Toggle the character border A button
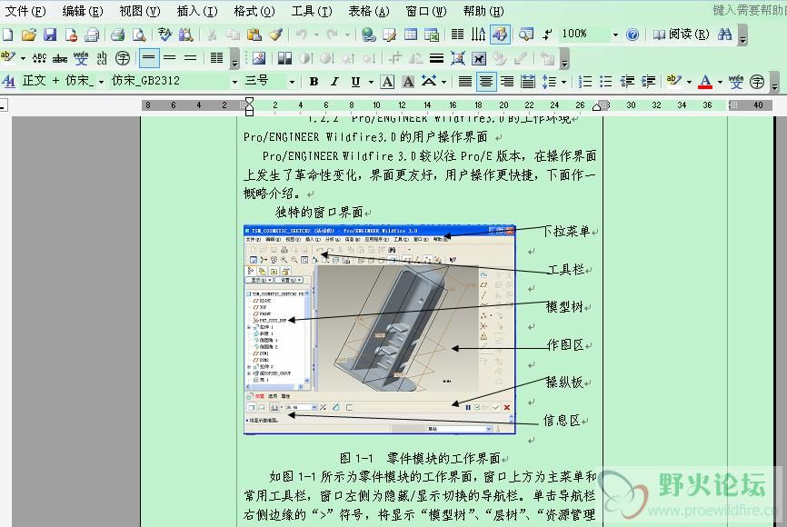 pos(387,81)
